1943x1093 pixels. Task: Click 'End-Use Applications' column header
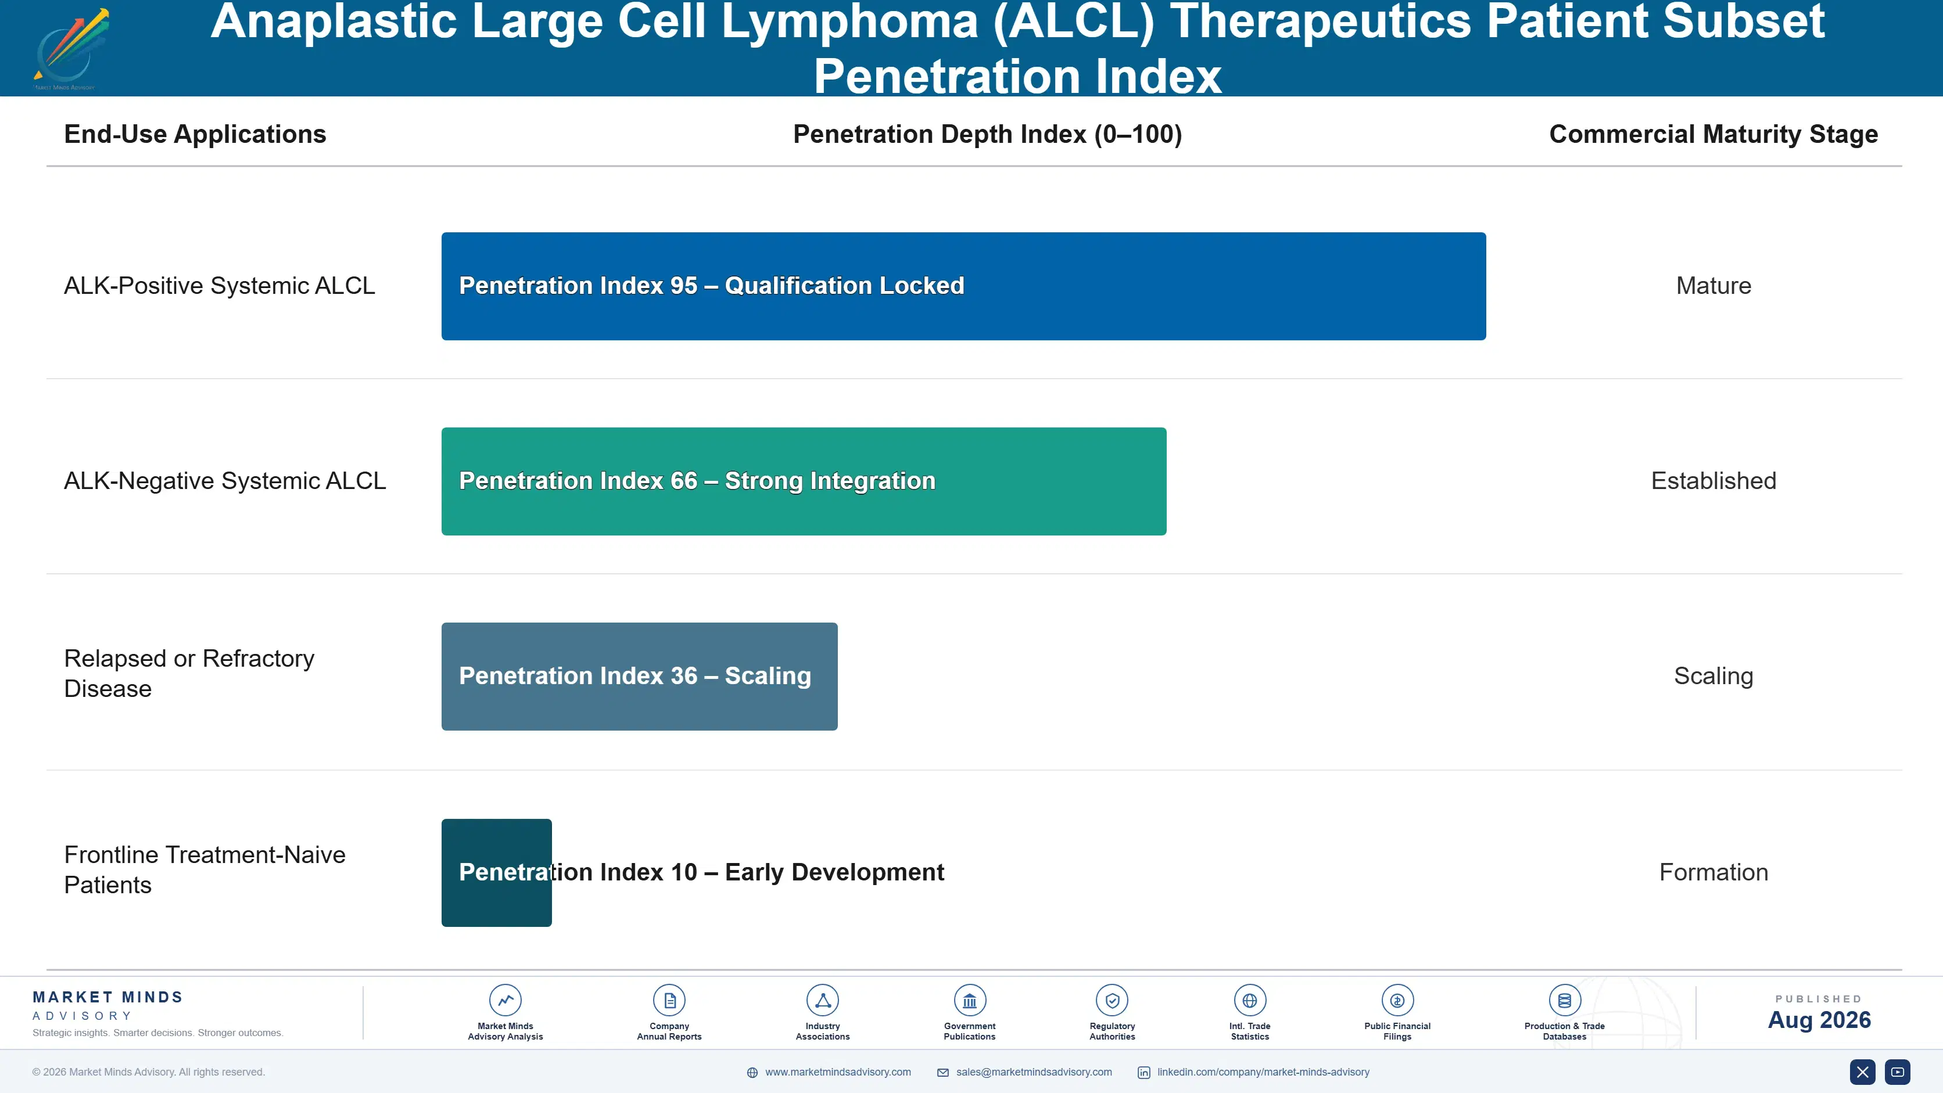[x=195, y=134]
